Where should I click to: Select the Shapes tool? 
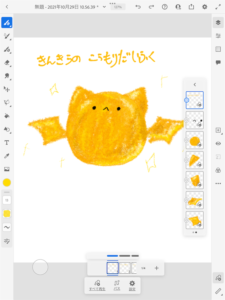click(7, 129)
